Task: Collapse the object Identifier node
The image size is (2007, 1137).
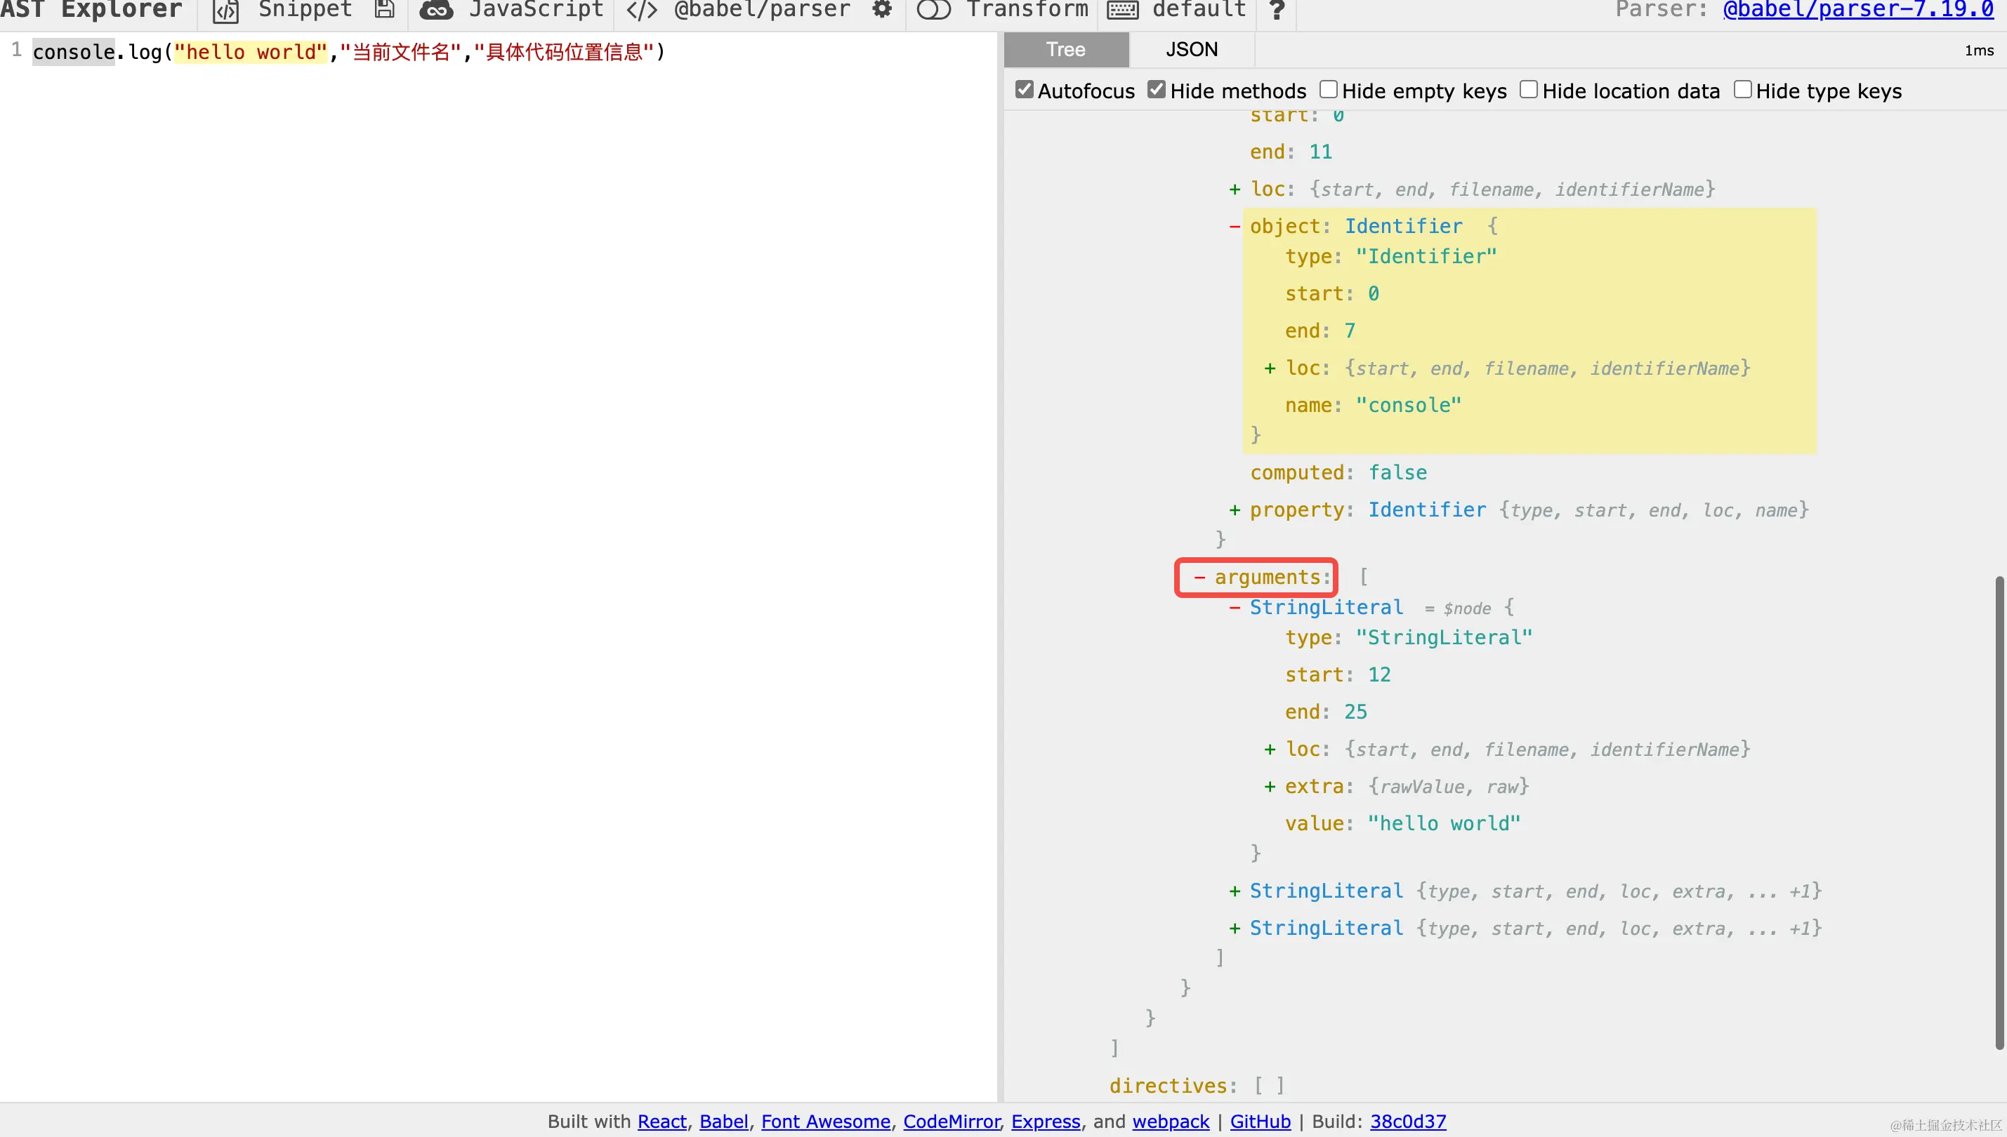Action: coord(1235,227)
